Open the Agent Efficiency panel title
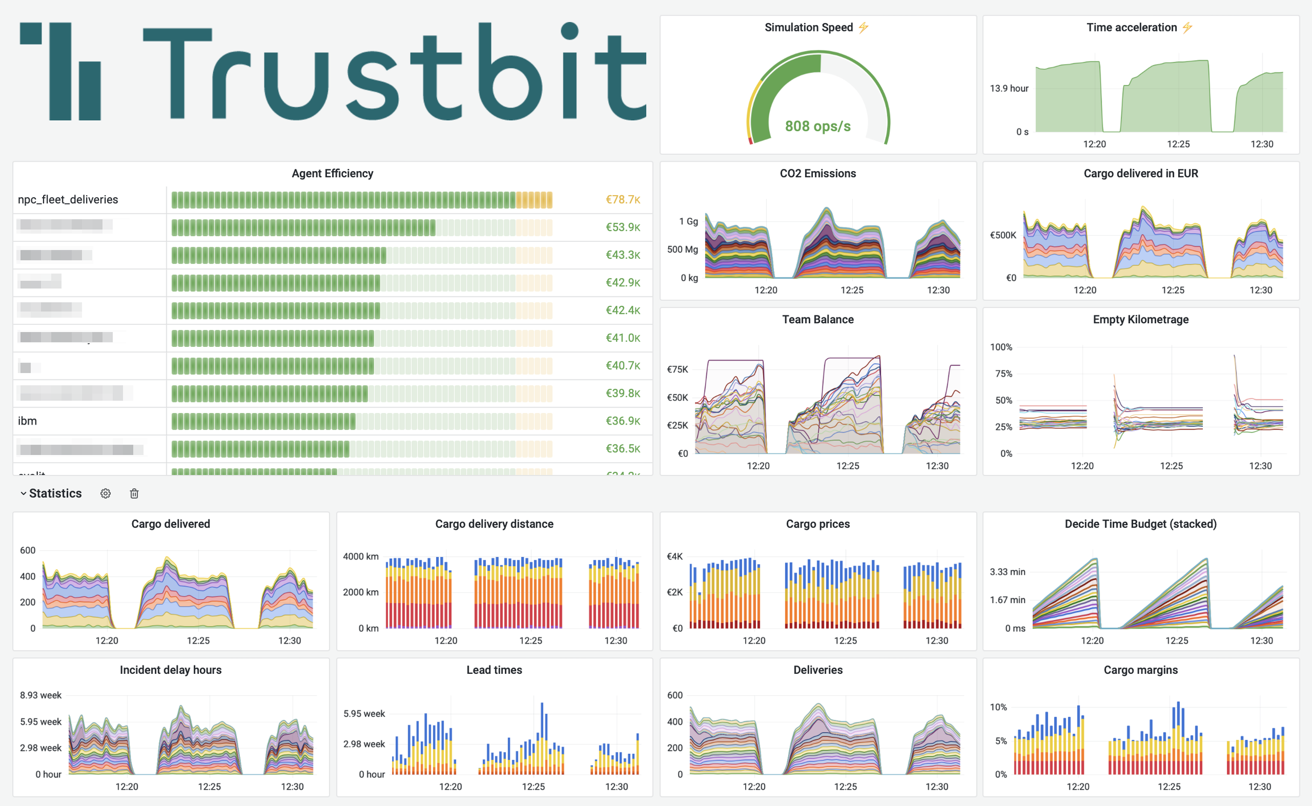 point(332,173)
